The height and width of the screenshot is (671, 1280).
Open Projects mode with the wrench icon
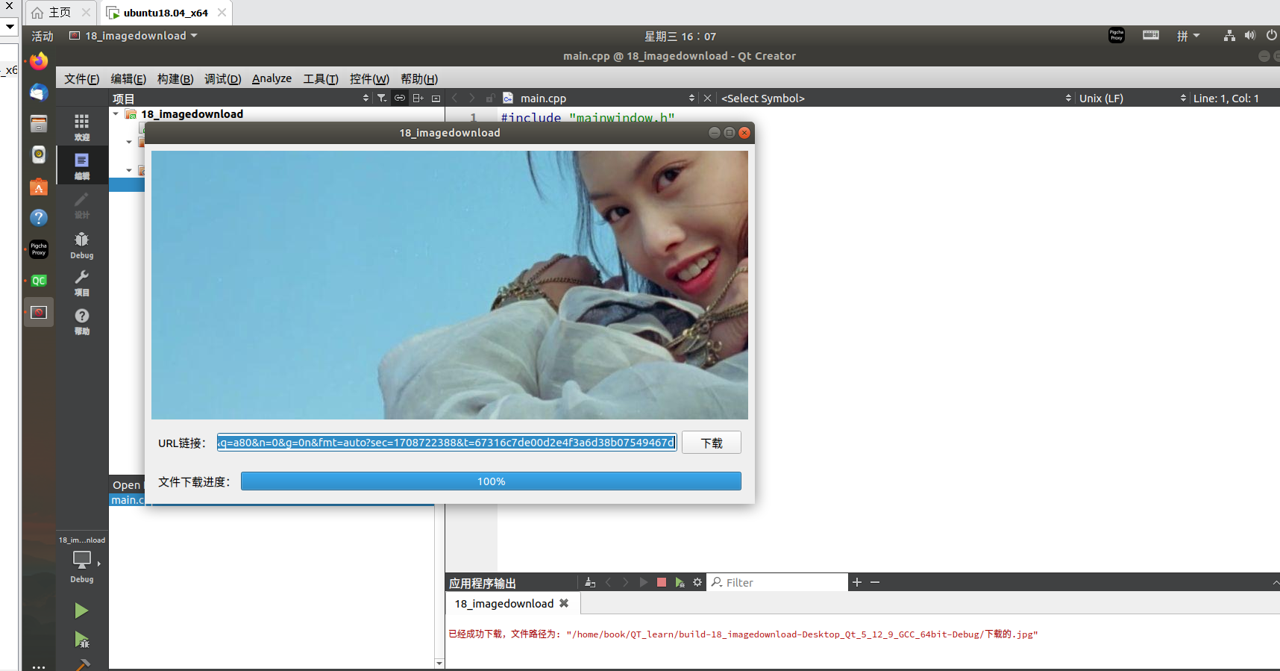[82, 283]
